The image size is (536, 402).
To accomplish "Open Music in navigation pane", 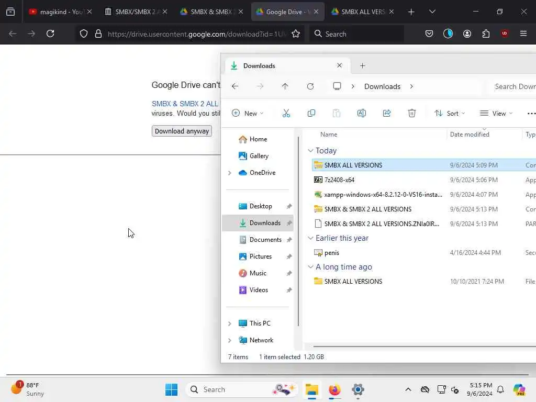I will point(258,273).
